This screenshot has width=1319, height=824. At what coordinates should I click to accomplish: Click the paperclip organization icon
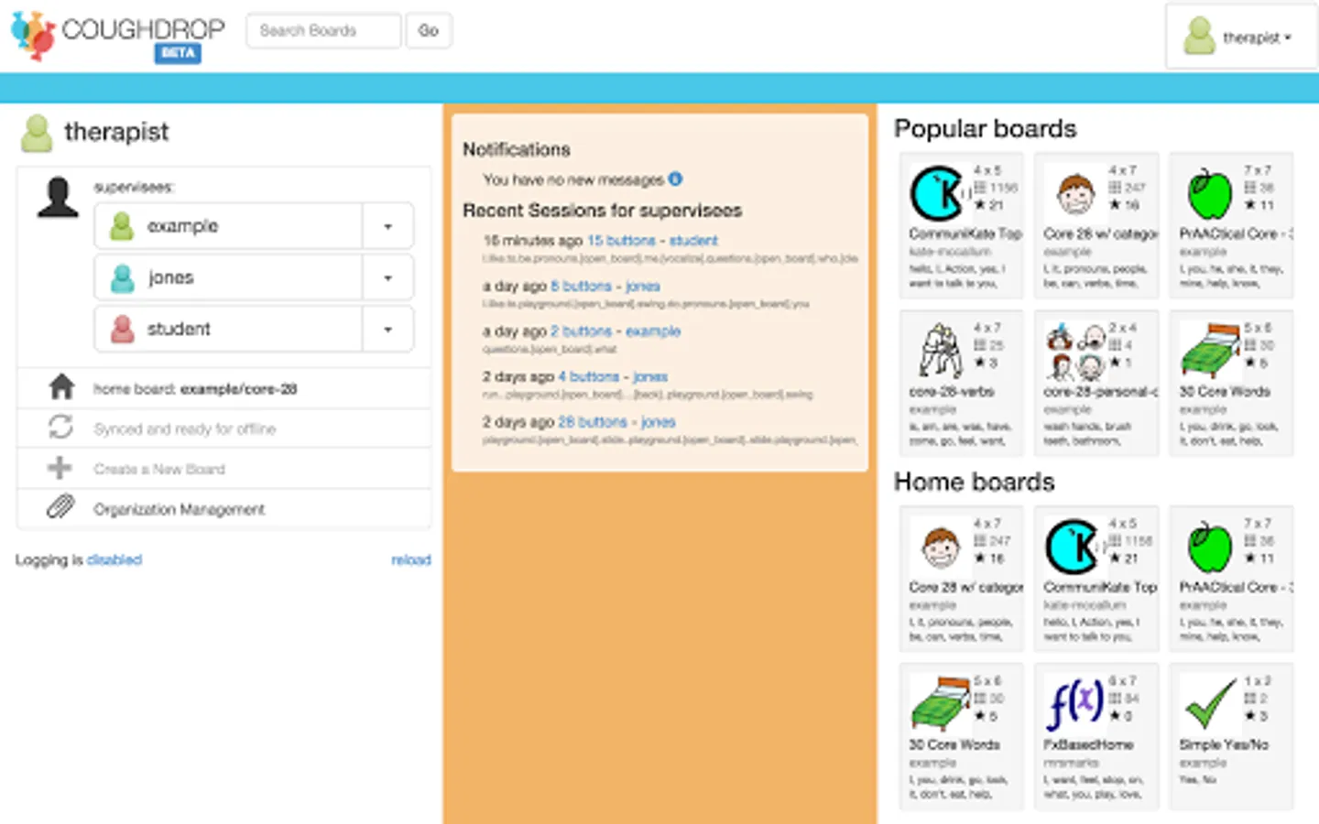[x=60, y=506]
